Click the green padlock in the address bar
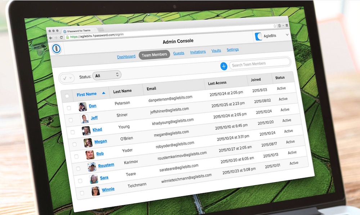360x215 pixels. pyautogui.click(x=67, y=37)
